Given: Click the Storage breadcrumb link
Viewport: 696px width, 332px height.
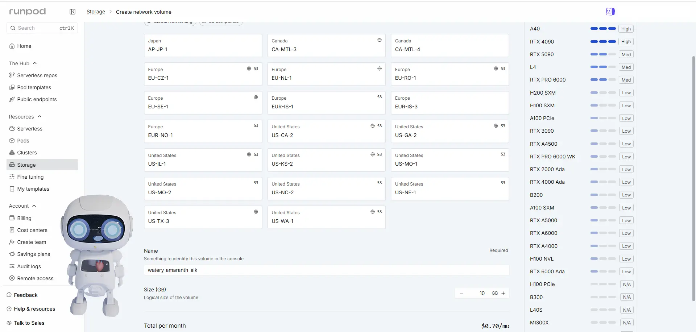Looking at the screenshot, I should point(96,12).
